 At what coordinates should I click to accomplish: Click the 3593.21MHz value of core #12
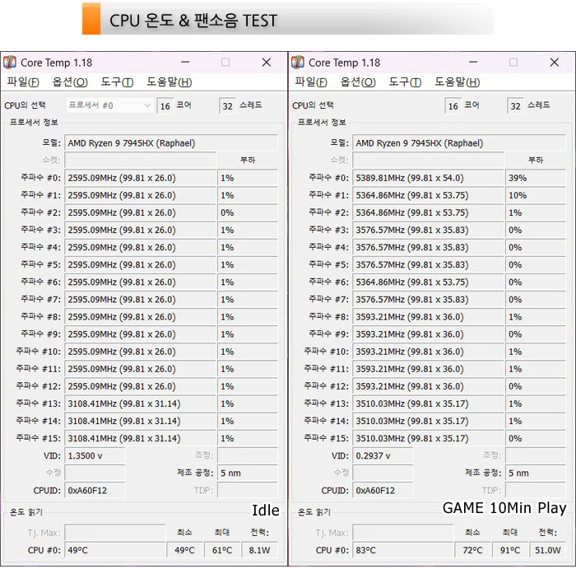tap(428, 386)
